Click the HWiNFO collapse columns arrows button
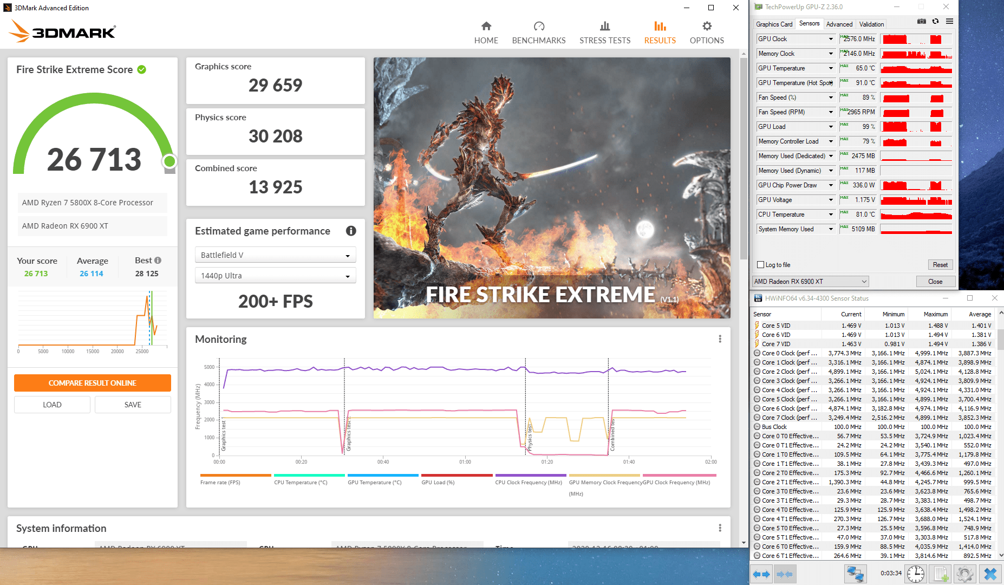Screen dimensions: 1004x585 pyautogui.click(x=784, y=574)
